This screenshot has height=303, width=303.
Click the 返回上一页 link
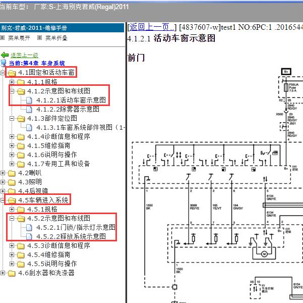tap(151, 27)
